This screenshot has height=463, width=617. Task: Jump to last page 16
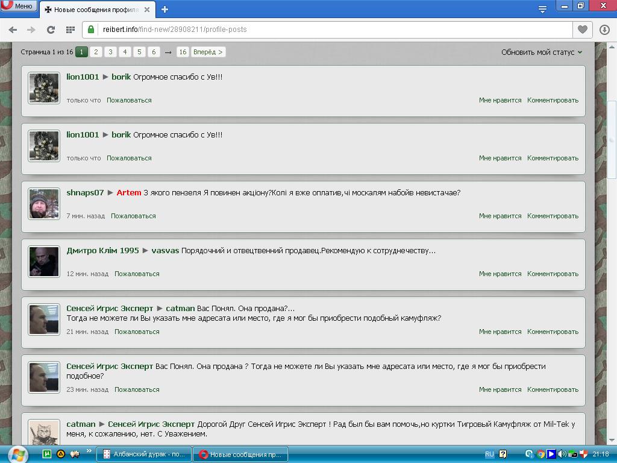click(x=183, y=52)
